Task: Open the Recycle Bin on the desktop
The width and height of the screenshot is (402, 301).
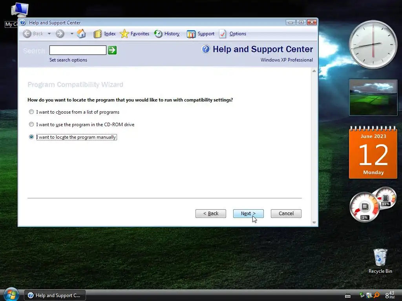Action: 380,261
